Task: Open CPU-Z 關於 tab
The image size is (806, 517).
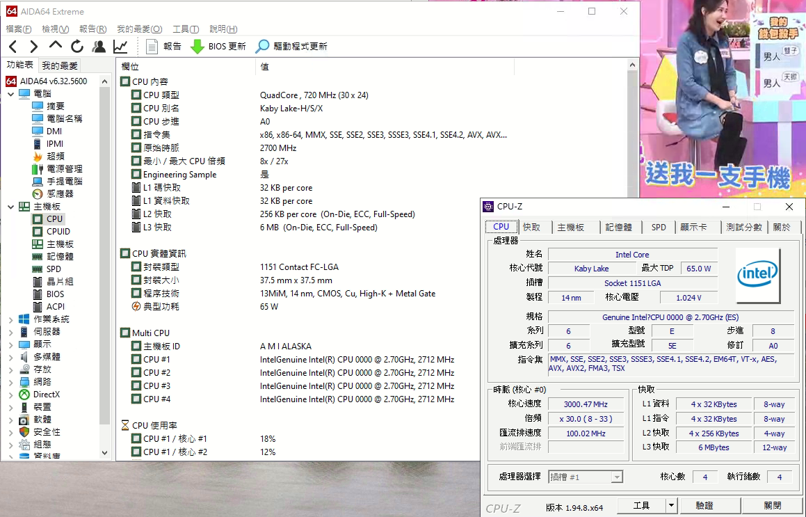Action: click(782, 227)
